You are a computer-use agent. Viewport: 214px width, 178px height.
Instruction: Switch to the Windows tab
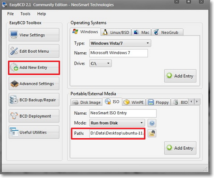click(85, 32)
